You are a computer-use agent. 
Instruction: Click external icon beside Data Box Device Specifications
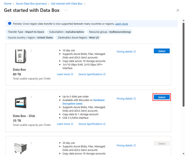pos(104,74)
